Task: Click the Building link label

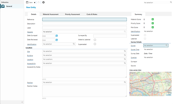Action: [30, 55]
